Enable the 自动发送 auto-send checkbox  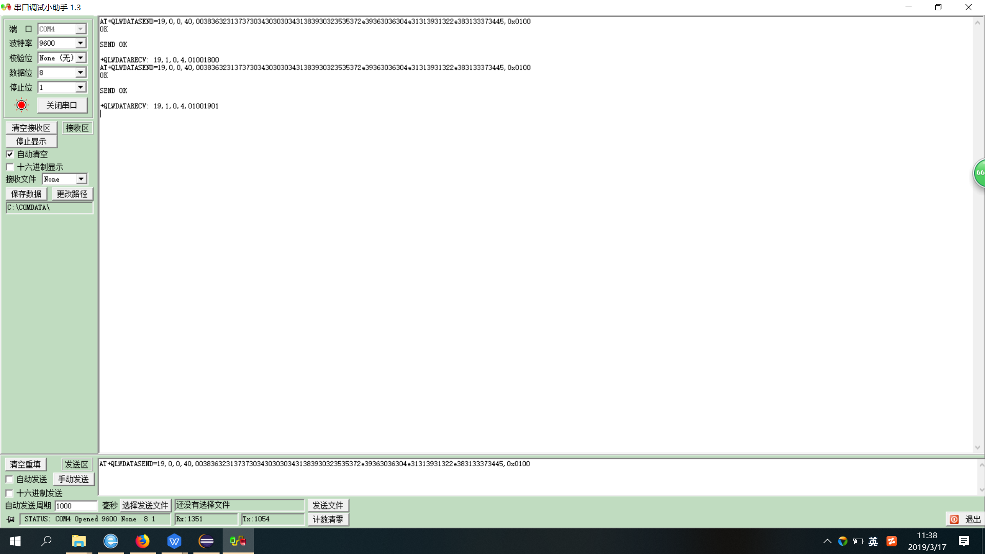(9, 479)
